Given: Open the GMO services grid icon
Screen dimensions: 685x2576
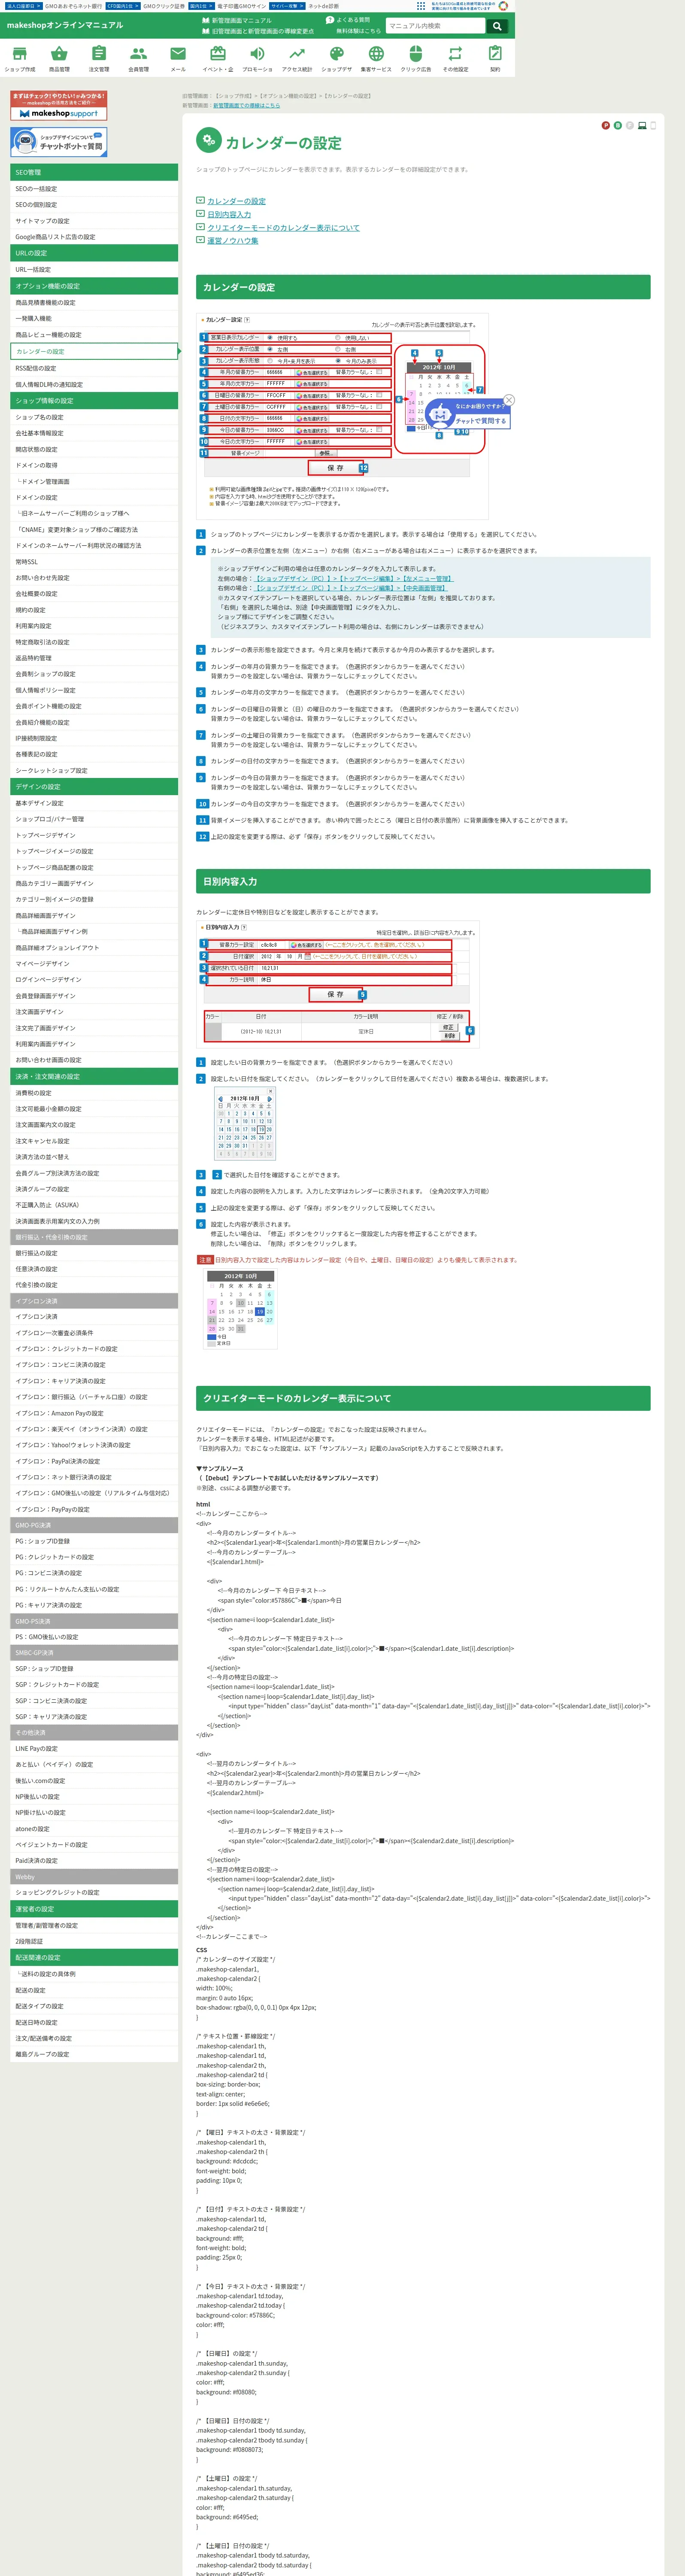Looking at the screenshot, I should click(x=422, y=6).
